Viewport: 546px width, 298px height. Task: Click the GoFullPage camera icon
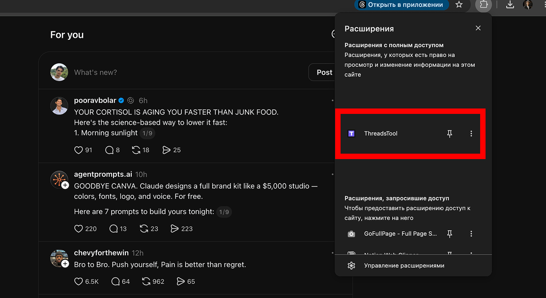351,234
